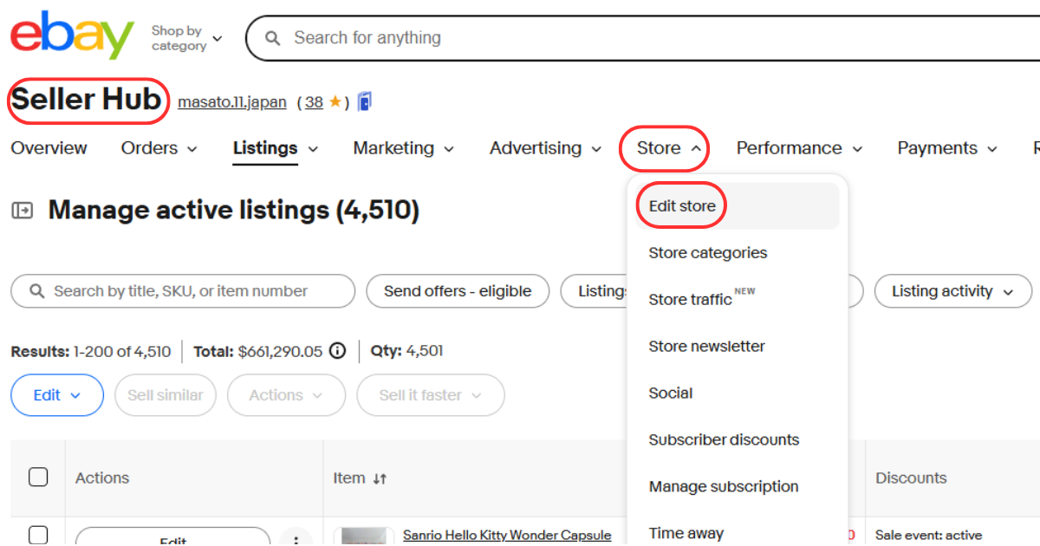Select Edit store from Store menu
The height and width of the screenshot is (546, 1040).
tap(682, 206)
